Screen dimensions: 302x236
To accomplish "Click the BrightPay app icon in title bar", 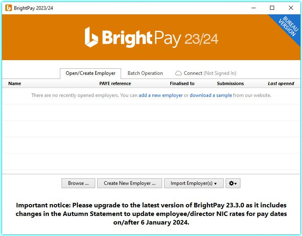I will click(x=8, y=8).
